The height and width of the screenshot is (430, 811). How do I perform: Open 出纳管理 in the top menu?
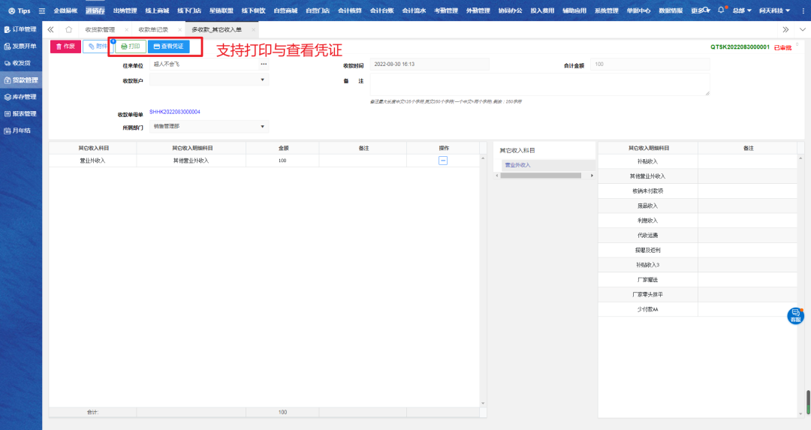pos(125,11)
